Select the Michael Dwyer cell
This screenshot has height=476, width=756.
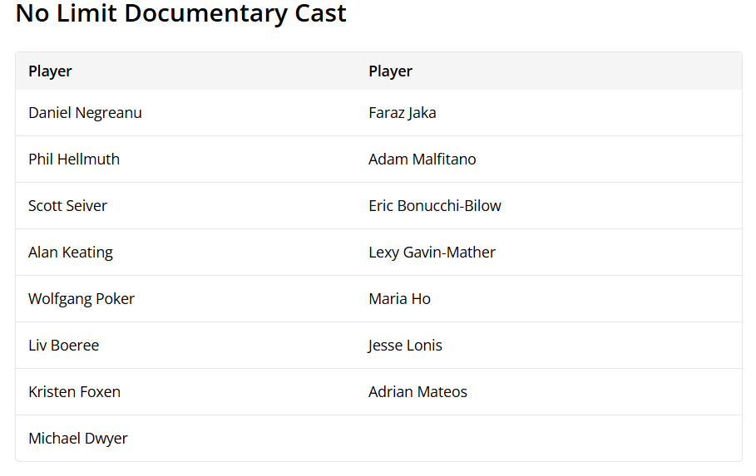pyautogui.click(x=78, y=439)
